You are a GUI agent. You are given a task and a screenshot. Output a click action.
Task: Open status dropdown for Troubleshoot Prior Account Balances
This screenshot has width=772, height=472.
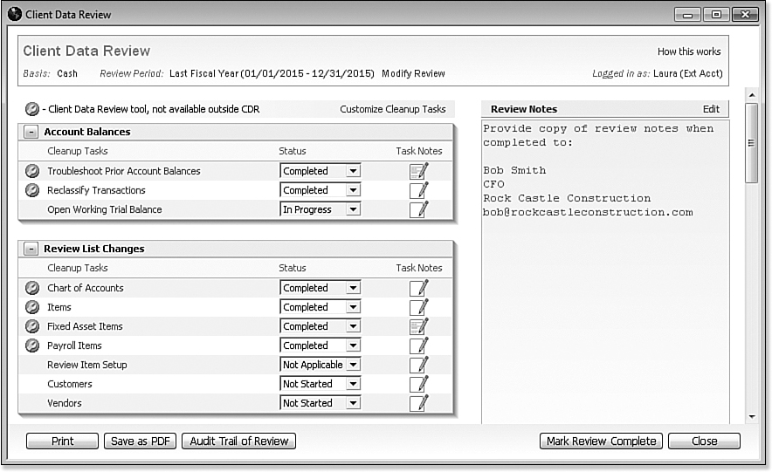coord(353,171)
